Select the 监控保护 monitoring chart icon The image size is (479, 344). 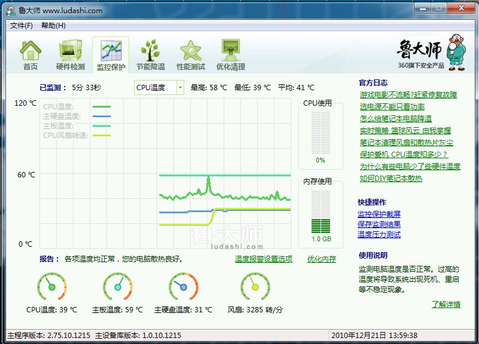pyautogui.click(x=111, y=56)
